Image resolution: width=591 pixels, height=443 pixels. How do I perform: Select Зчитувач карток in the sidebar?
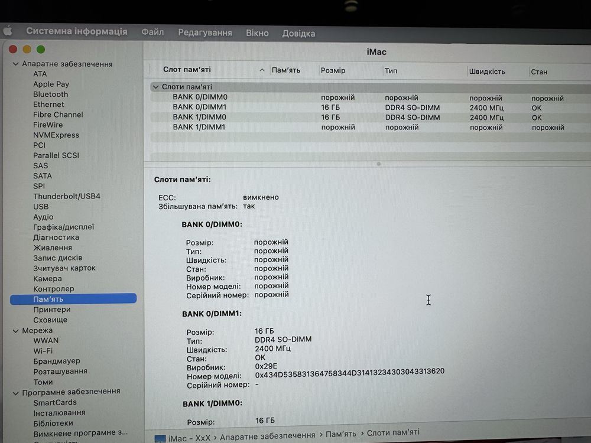(x=64, y=268)
